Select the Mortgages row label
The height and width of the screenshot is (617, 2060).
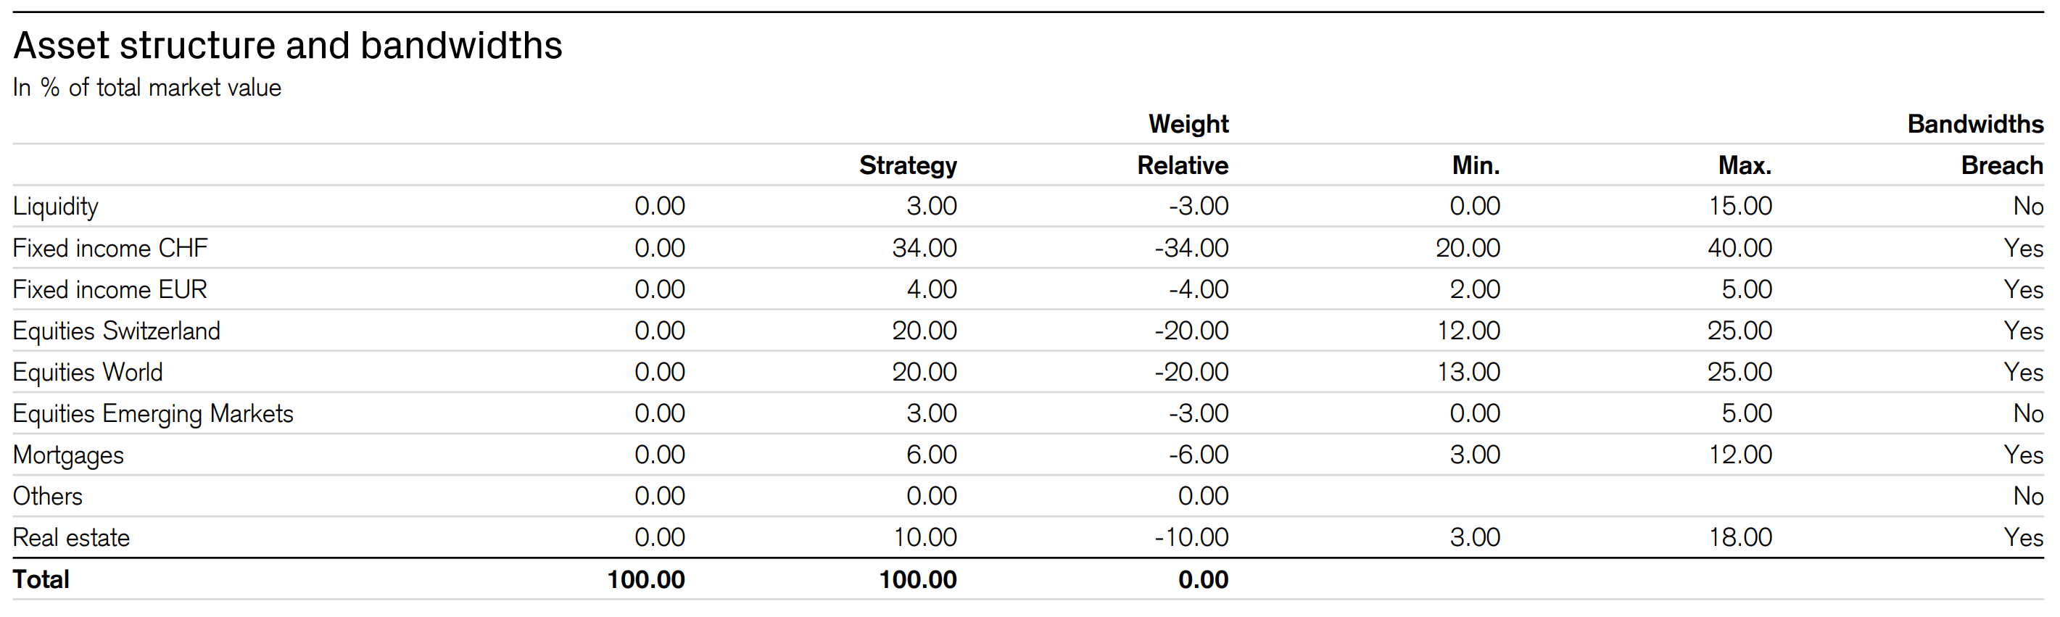point(69,455)
